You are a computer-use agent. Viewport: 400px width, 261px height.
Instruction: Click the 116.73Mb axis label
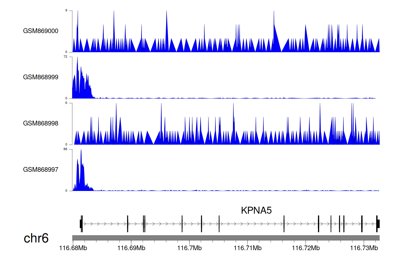coord(364,248)
